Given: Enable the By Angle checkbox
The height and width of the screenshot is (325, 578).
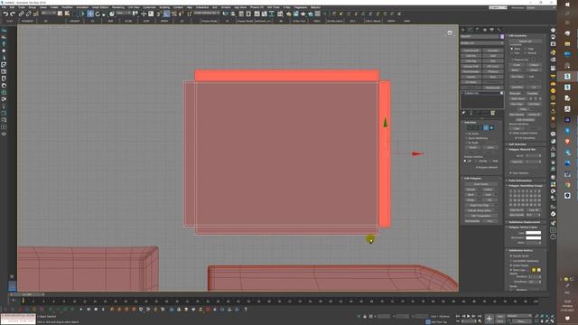Looking at the screenshot, I should tap(466, 143).
